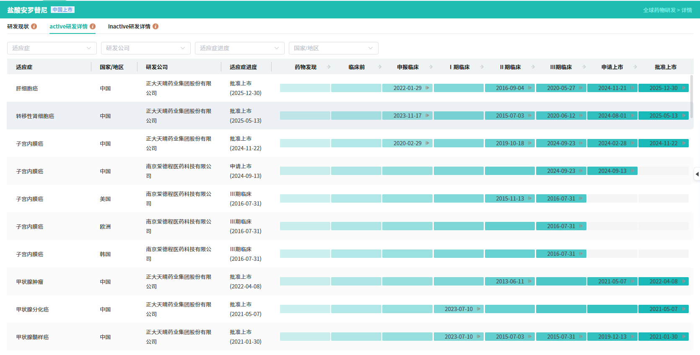Click info icon beside Inactive研发详情 tab
This screenshot has width=700, height=355.
coord(156,26)
